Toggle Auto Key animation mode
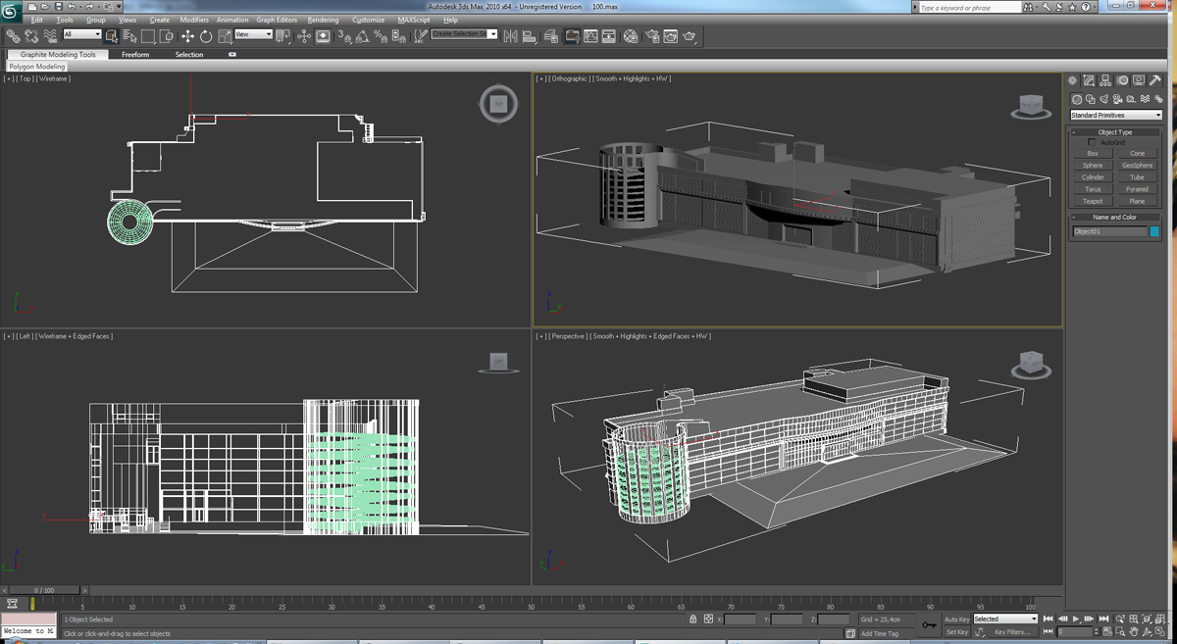This screenshot has height=644, width=1177. pyautogui.click(x=956, y=619)
